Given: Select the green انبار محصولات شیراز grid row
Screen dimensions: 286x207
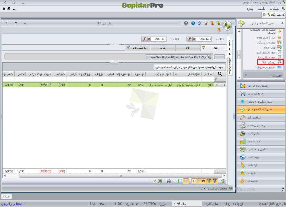Looking at the screenshot, I should (115, 85).
